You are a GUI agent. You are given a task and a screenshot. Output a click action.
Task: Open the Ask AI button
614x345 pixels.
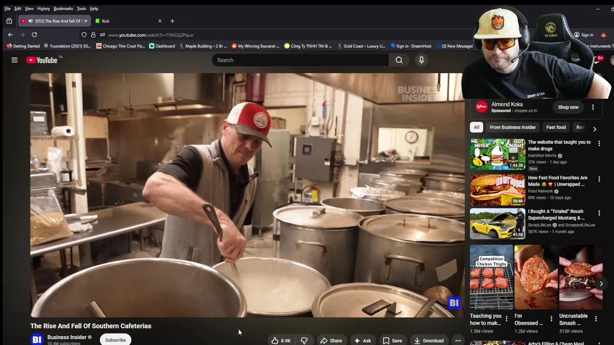click(363, 341)
